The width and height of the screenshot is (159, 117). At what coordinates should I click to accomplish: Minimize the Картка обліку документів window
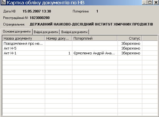click(x=145, y=2)
